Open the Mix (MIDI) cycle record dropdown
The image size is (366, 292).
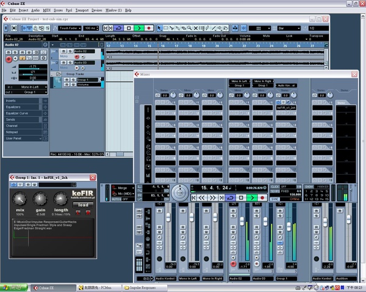click(123, 193)
